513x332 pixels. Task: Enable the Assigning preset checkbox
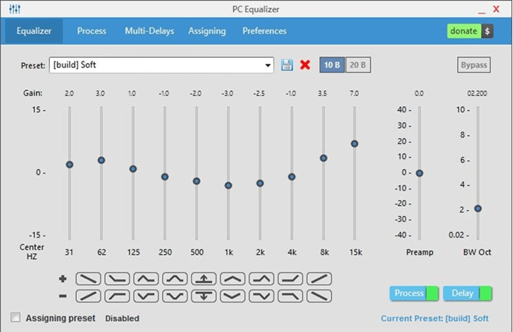click(16, 317)
